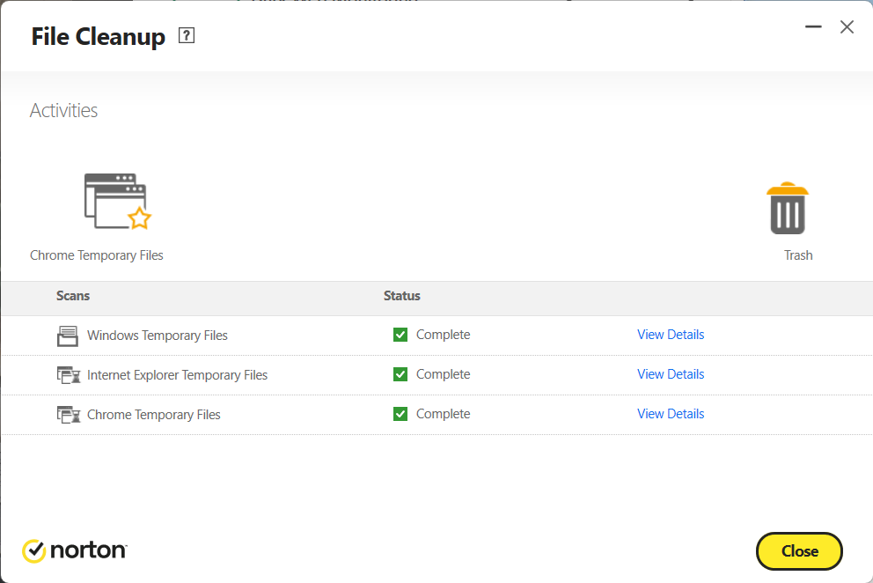The width and height of the screenshot is (873, 583).
Task: Click the Scans column header
Action: click(x=73, y=295)
